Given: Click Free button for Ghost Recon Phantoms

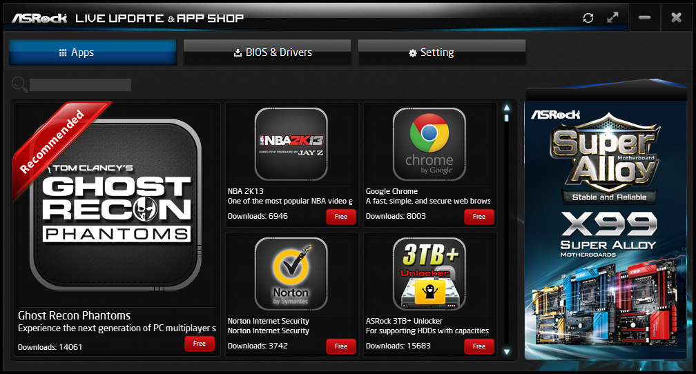Looking at the screenshot, I should coord(200,344).
